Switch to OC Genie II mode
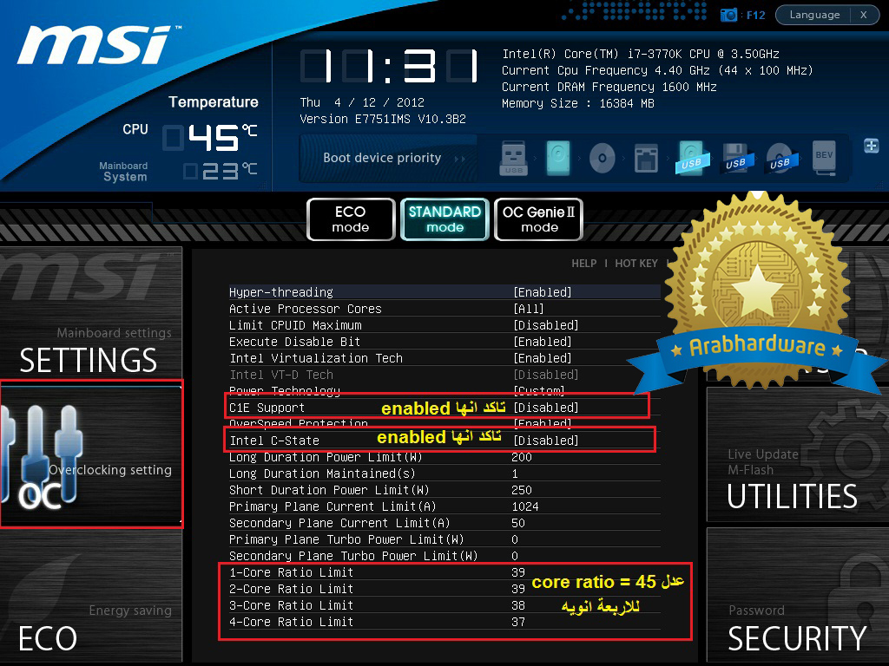This screenshot has width=889, height=666. click(x=538, y=219)
